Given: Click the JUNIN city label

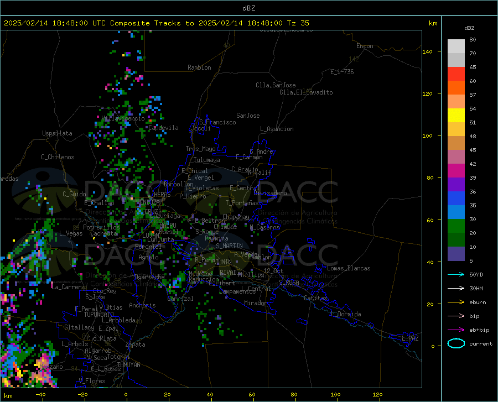Looking at the screenshot, I should [x=224, y=262].
